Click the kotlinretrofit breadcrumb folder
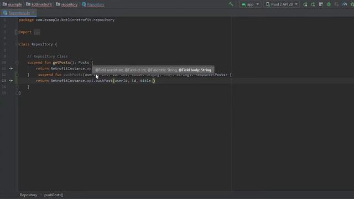This screenshot has width=354, height=199. point(39,4)
